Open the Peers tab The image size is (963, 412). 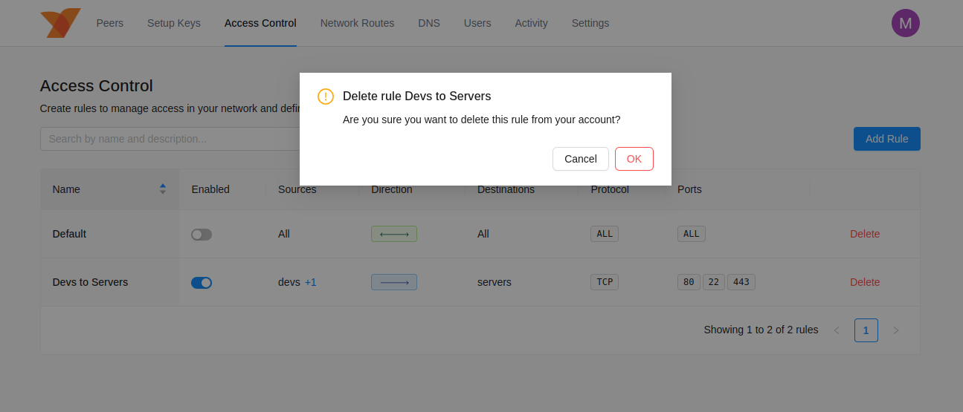110,23
